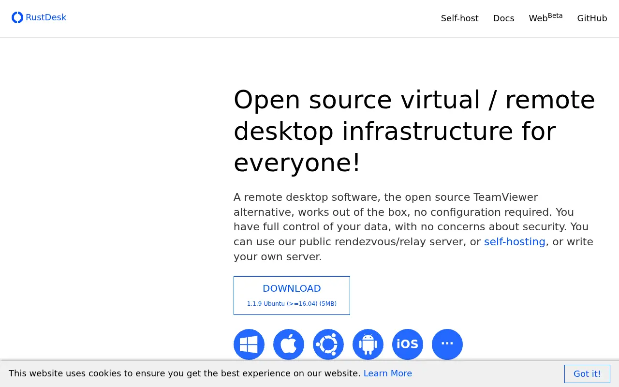Click the DOWNLOAD button for Ubuntu

pyautogui.click(x=292, y=296)
